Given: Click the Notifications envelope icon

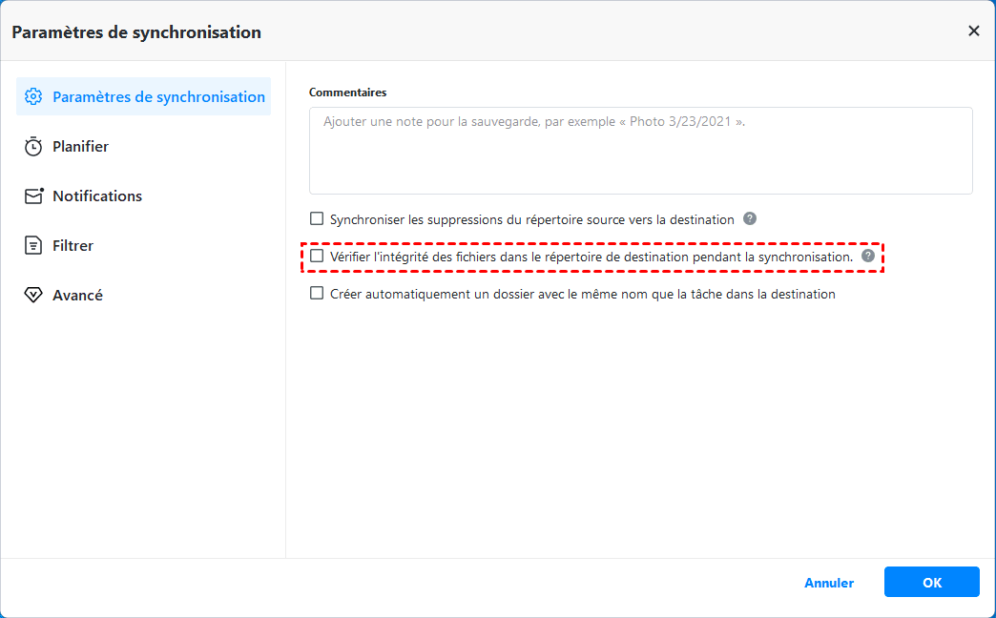Looking at the screenshot, I should pos(33,196).
